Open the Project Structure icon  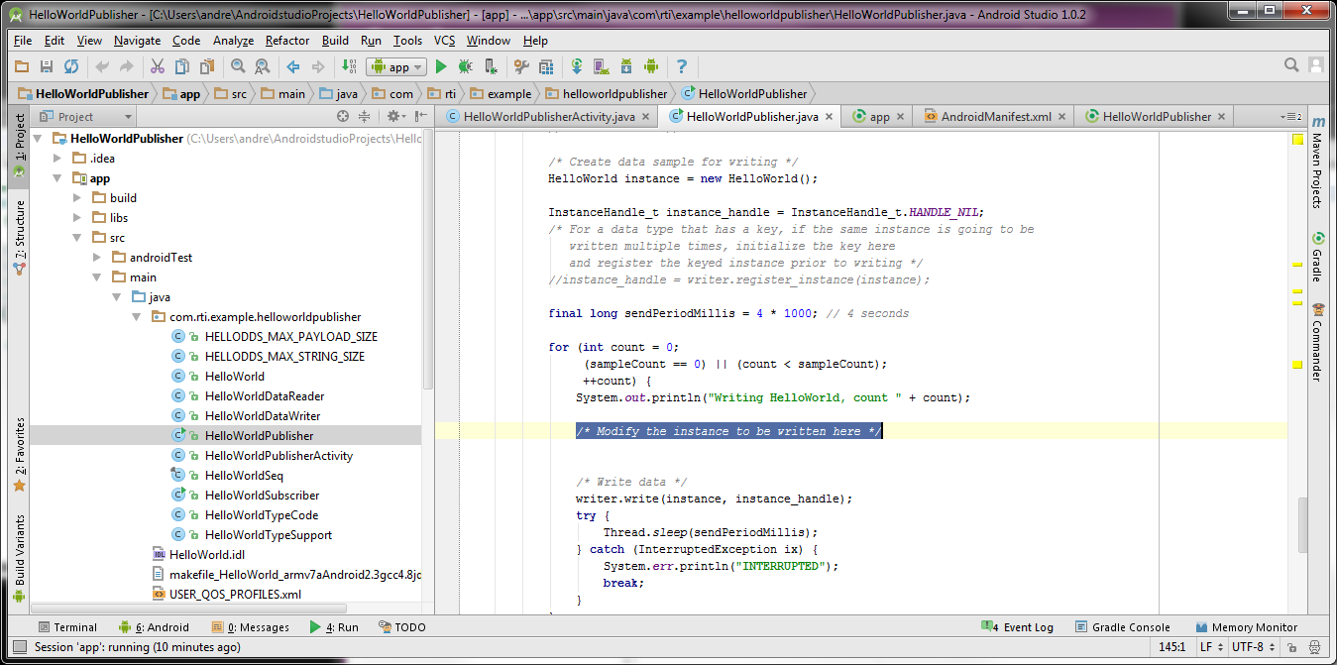click(x=546, y=66)
